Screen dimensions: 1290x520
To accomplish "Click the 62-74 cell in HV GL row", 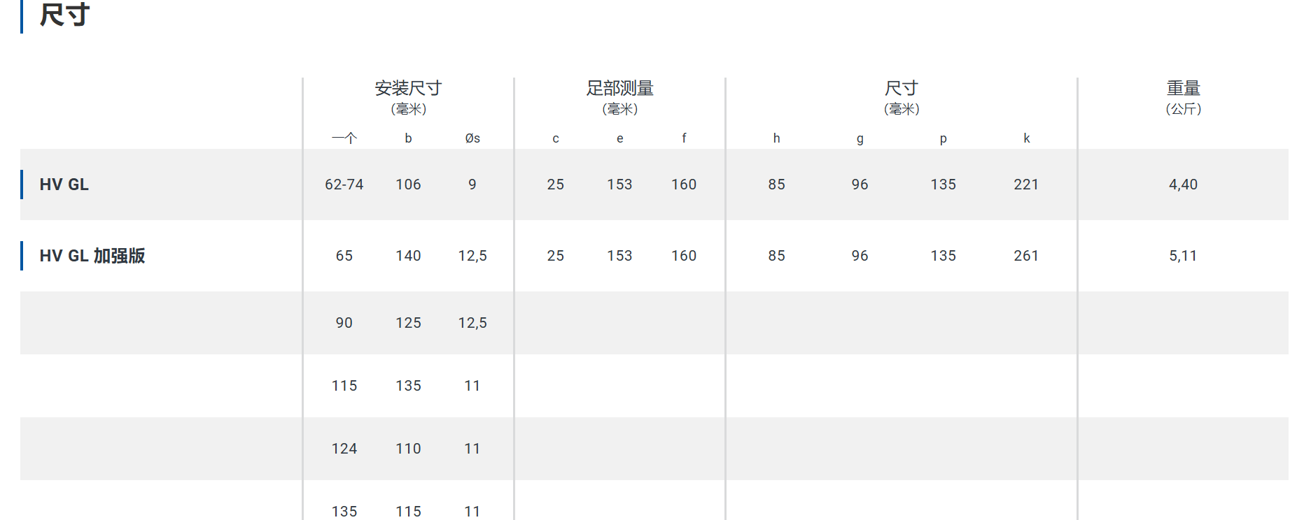I will 344,185.
